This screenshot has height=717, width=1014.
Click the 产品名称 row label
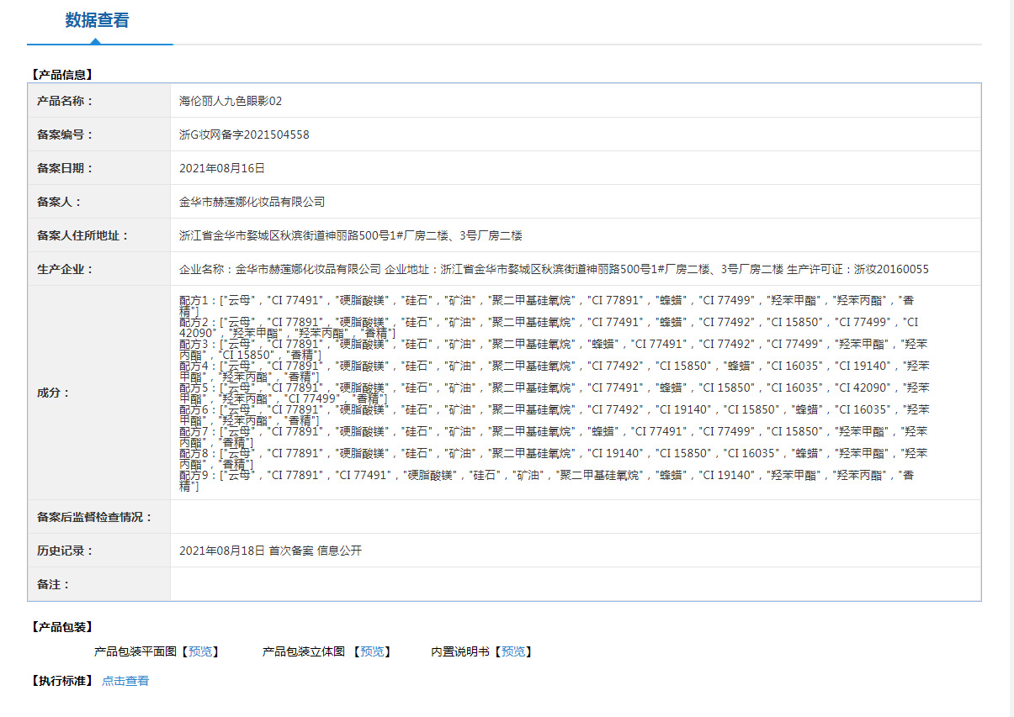tap(66, 101)
